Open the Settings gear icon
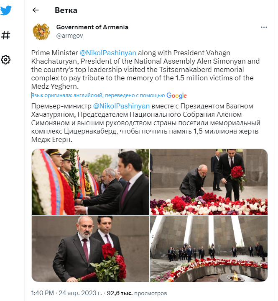 tap(5, 60)
